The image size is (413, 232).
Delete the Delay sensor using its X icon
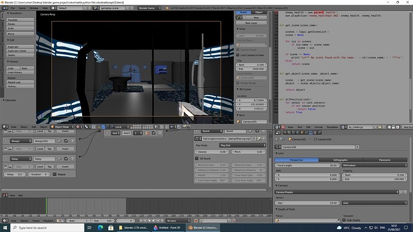pos(72,158)
